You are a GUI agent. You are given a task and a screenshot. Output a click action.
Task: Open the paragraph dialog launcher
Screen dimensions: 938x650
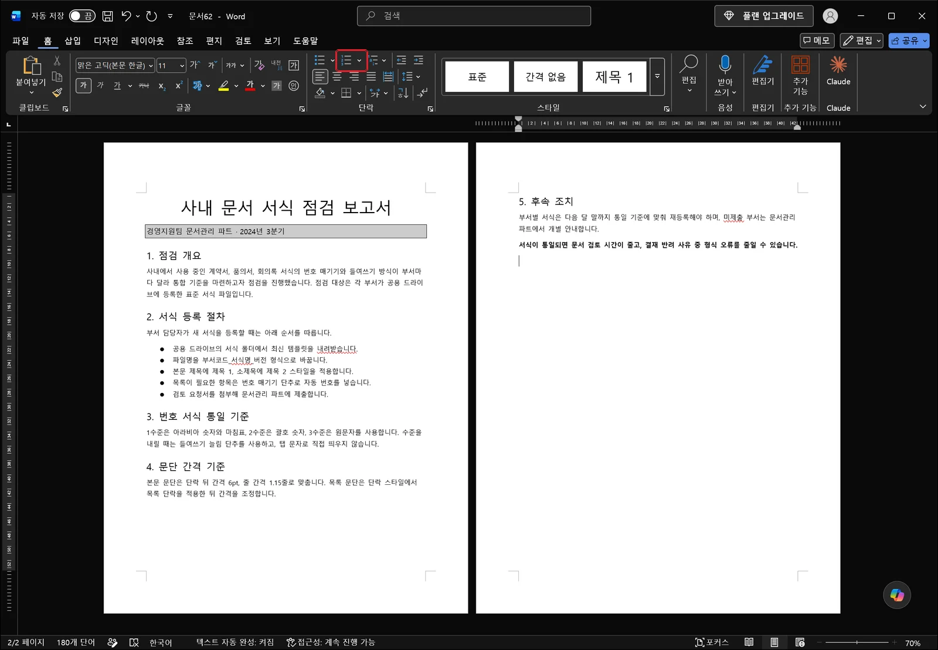pos(430,109)
